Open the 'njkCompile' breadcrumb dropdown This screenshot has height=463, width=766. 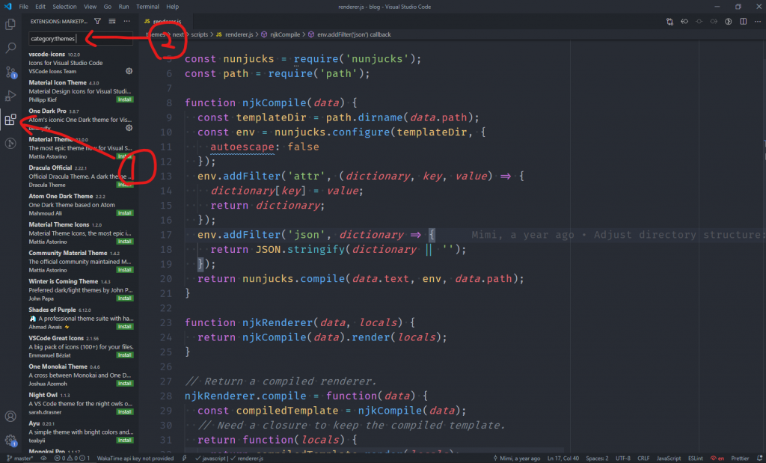(x=281, y=34)
